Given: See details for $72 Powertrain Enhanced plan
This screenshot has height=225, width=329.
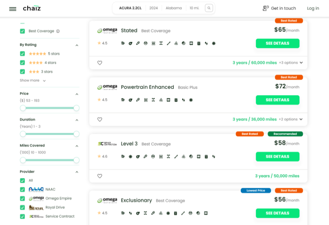Looking at the screenshot, I should click(277, 100).
